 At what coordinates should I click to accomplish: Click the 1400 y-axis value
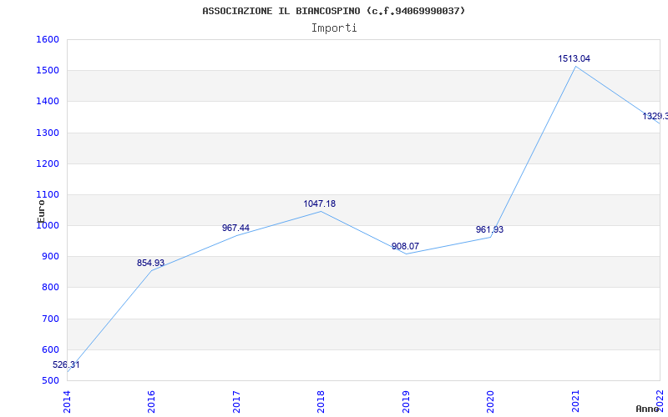point(48,102)
